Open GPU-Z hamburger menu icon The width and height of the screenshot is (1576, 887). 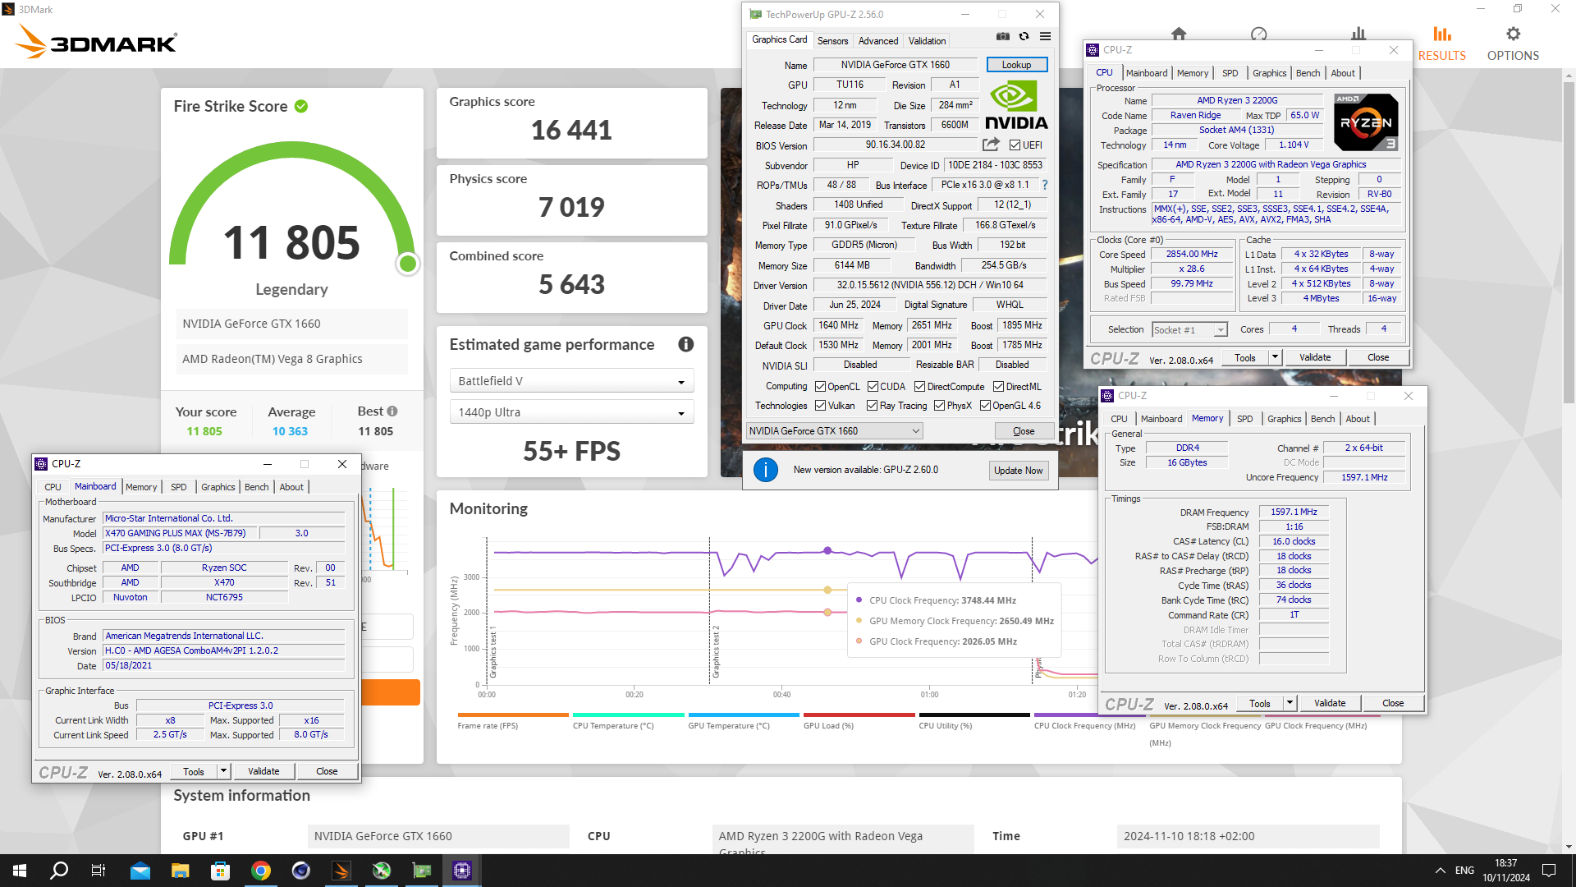pyautogui.click(x=1045, y=36)
